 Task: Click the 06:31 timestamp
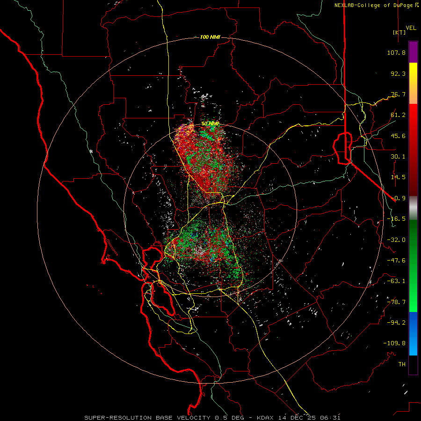[x=330, y=418]
